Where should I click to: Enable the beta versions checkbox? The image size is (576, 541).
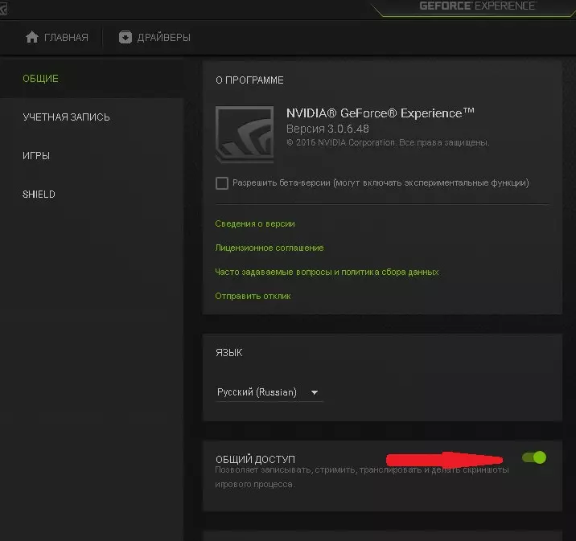pyautogui.click(x=222, y=183)
